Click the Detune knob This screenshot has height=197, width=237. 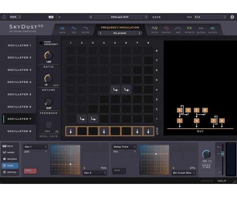pos(48,78)
